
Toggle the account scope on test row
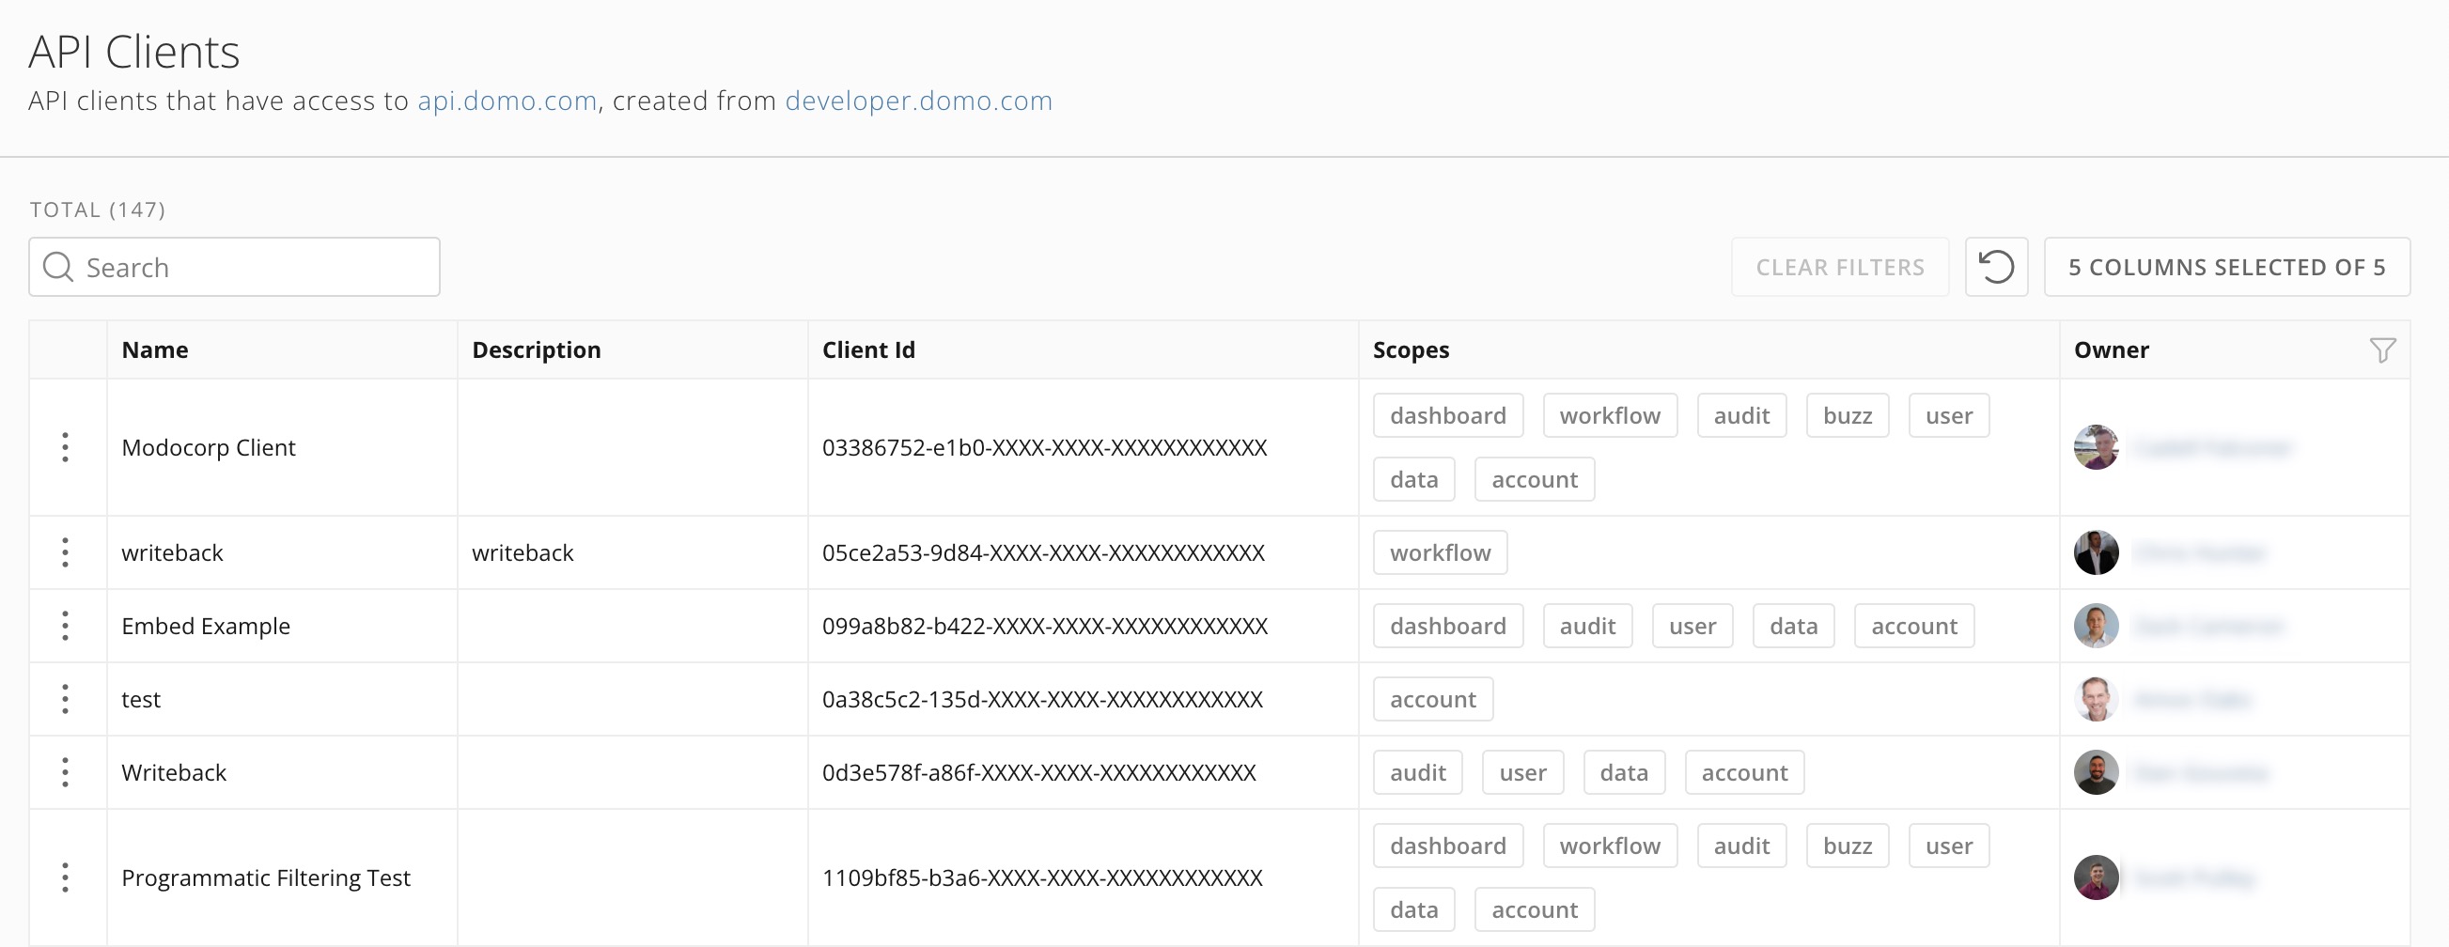coord(1433,699)
